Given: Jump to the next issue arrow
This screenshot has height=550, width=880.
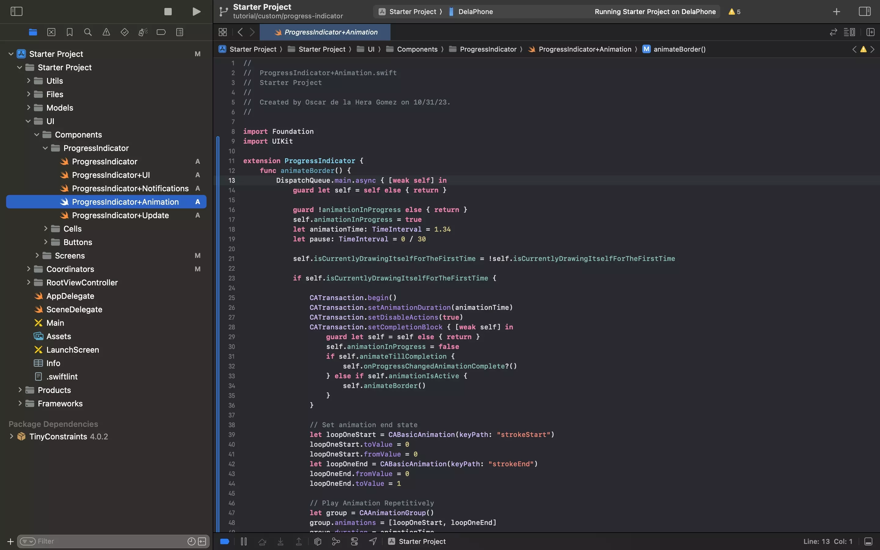Looking at the screenshot, I should [872, 49].
